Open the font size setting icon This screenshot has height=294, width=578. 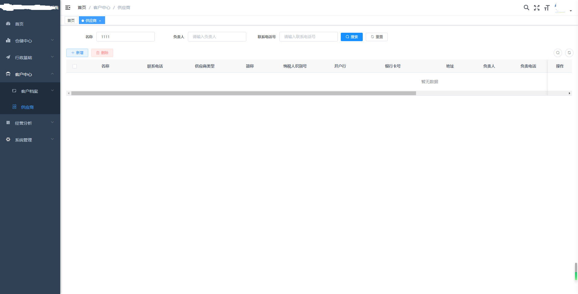point(547,8)
